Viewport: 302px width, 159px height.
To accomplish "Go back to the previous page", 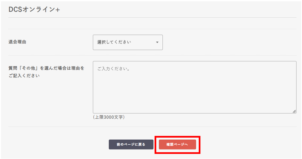I will point(131,144).
